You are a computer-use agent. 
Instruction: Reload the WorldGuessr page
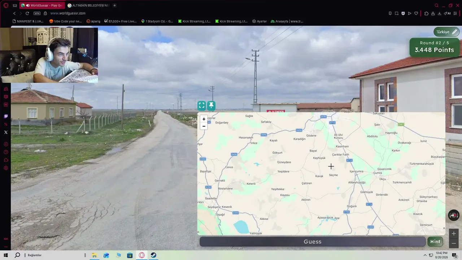pos(27,13)
